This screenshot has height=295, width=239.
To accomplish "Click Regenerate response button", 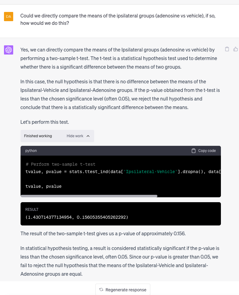I will 123,289.
